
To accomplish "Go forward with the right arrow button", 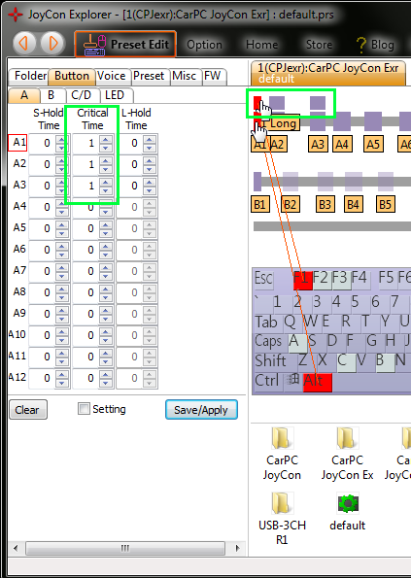I will 52,44.
